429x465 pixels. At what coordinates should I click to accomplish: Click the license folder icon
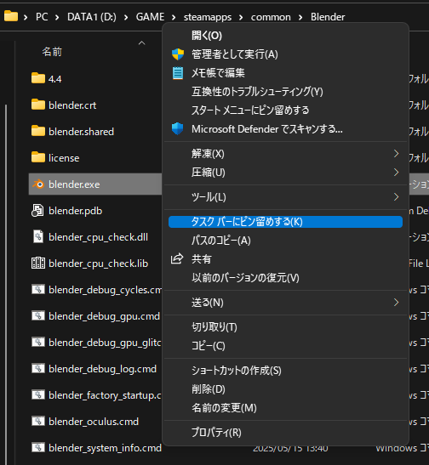click(x=38, y=157)
